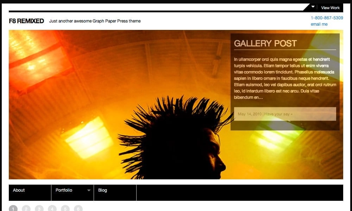Expand the Portfolio submenu arrow
This screenshot has width=352, height=211.
pyautogui.click(x=89, y=191)
